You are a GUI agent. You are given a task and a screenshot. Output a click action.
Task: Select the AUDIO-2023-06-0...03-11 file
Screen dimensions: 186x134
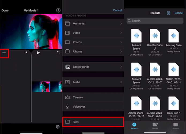(173, 76)
